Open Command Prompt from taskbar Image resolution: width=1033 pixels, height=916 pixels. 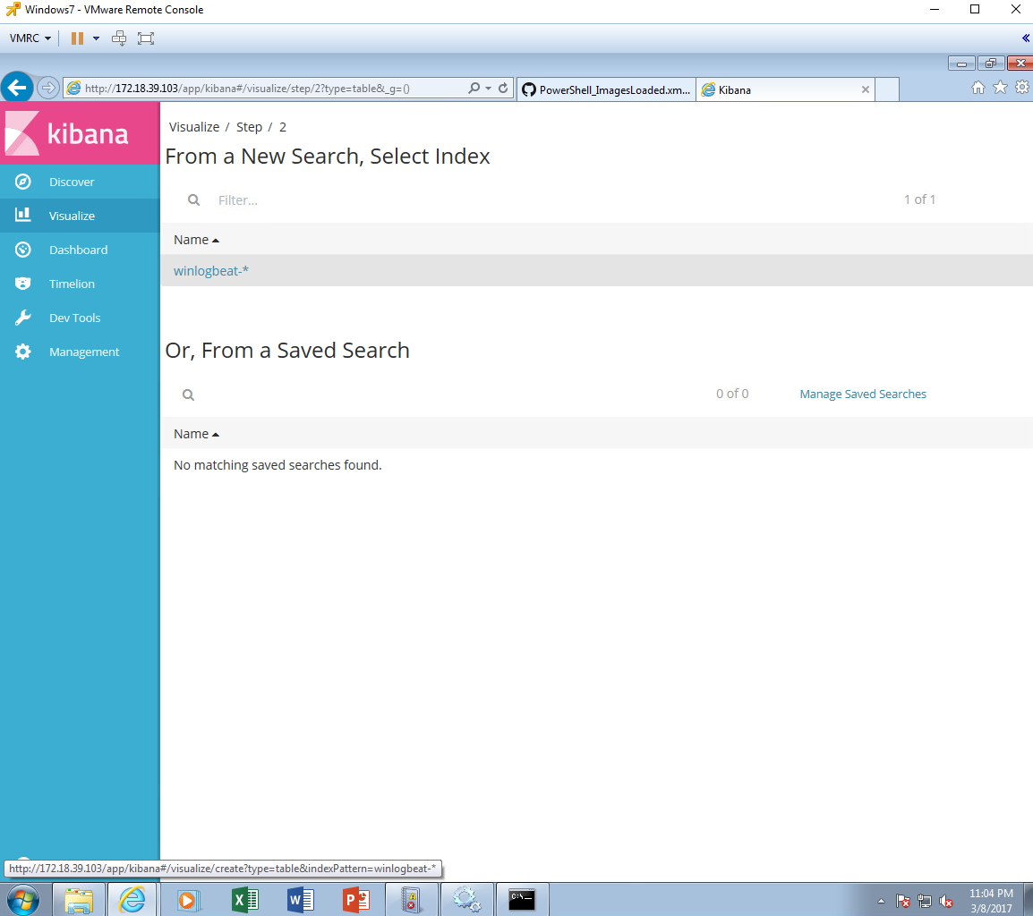pyautogui.click(x=522, y=900)
